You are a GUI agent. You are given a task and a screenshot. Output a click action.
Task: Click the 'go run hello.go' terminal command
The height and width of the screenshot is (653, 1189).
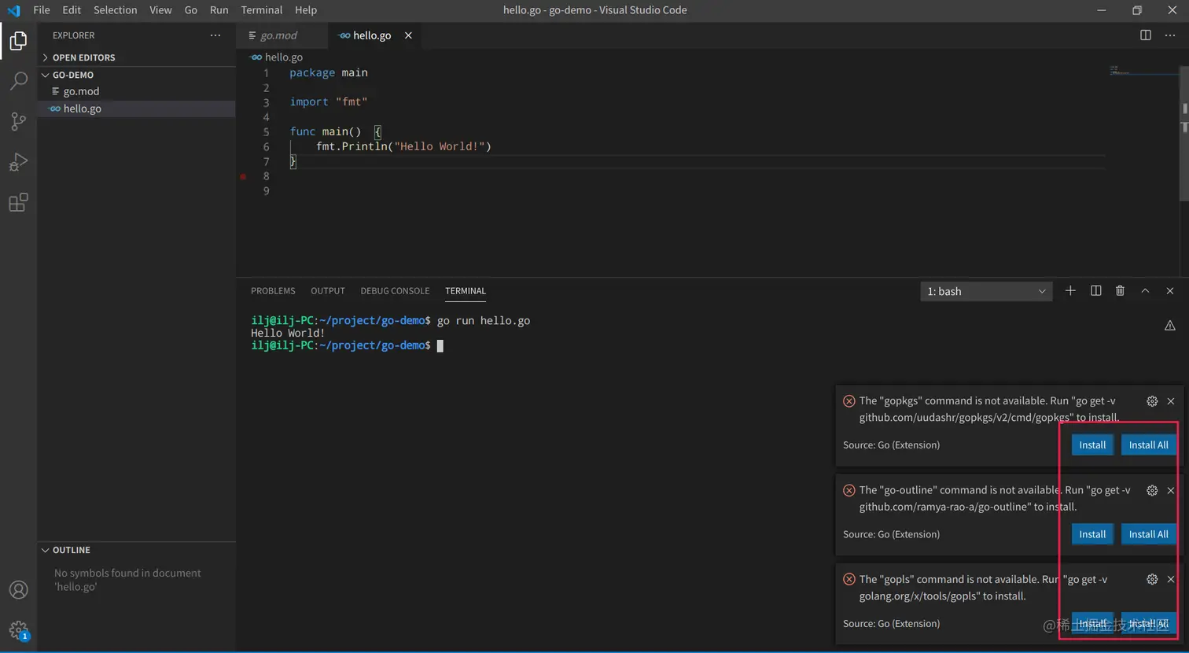click(x=484, y=321)
